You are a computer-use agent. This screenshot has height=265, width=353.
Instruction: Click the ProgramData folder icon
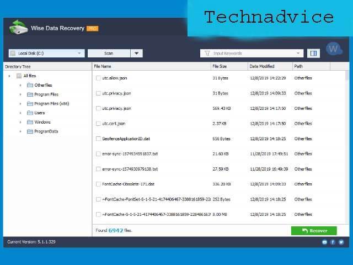[30, 131]
